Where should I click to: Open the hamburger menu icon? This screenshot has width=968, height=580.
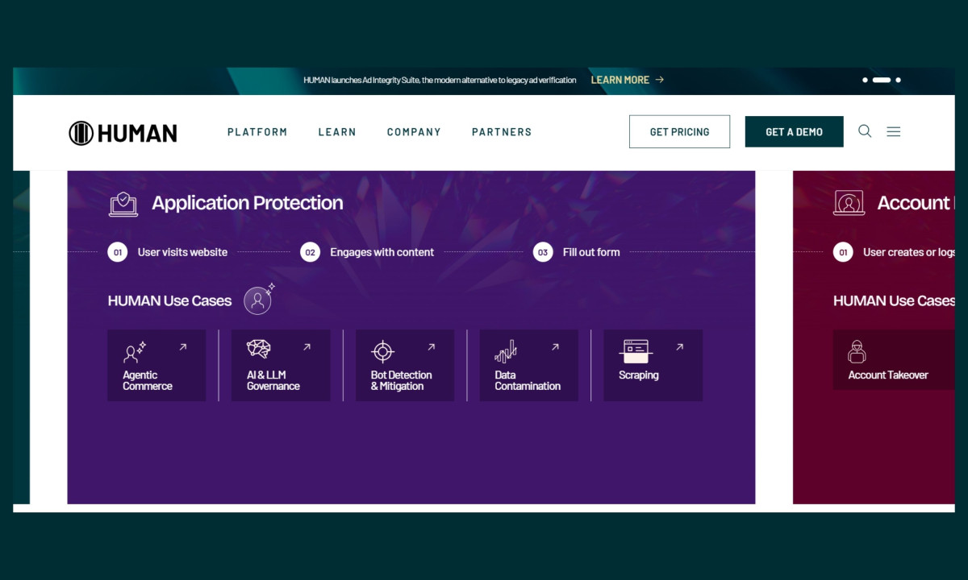[x=893, y=131]
